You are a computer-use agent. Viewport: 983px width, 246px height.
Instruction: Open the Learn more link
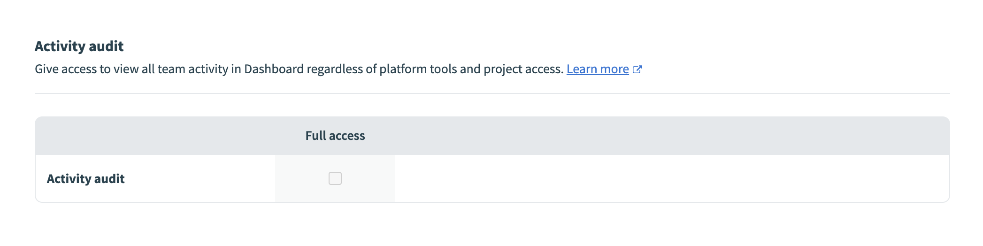coord(597,69)
